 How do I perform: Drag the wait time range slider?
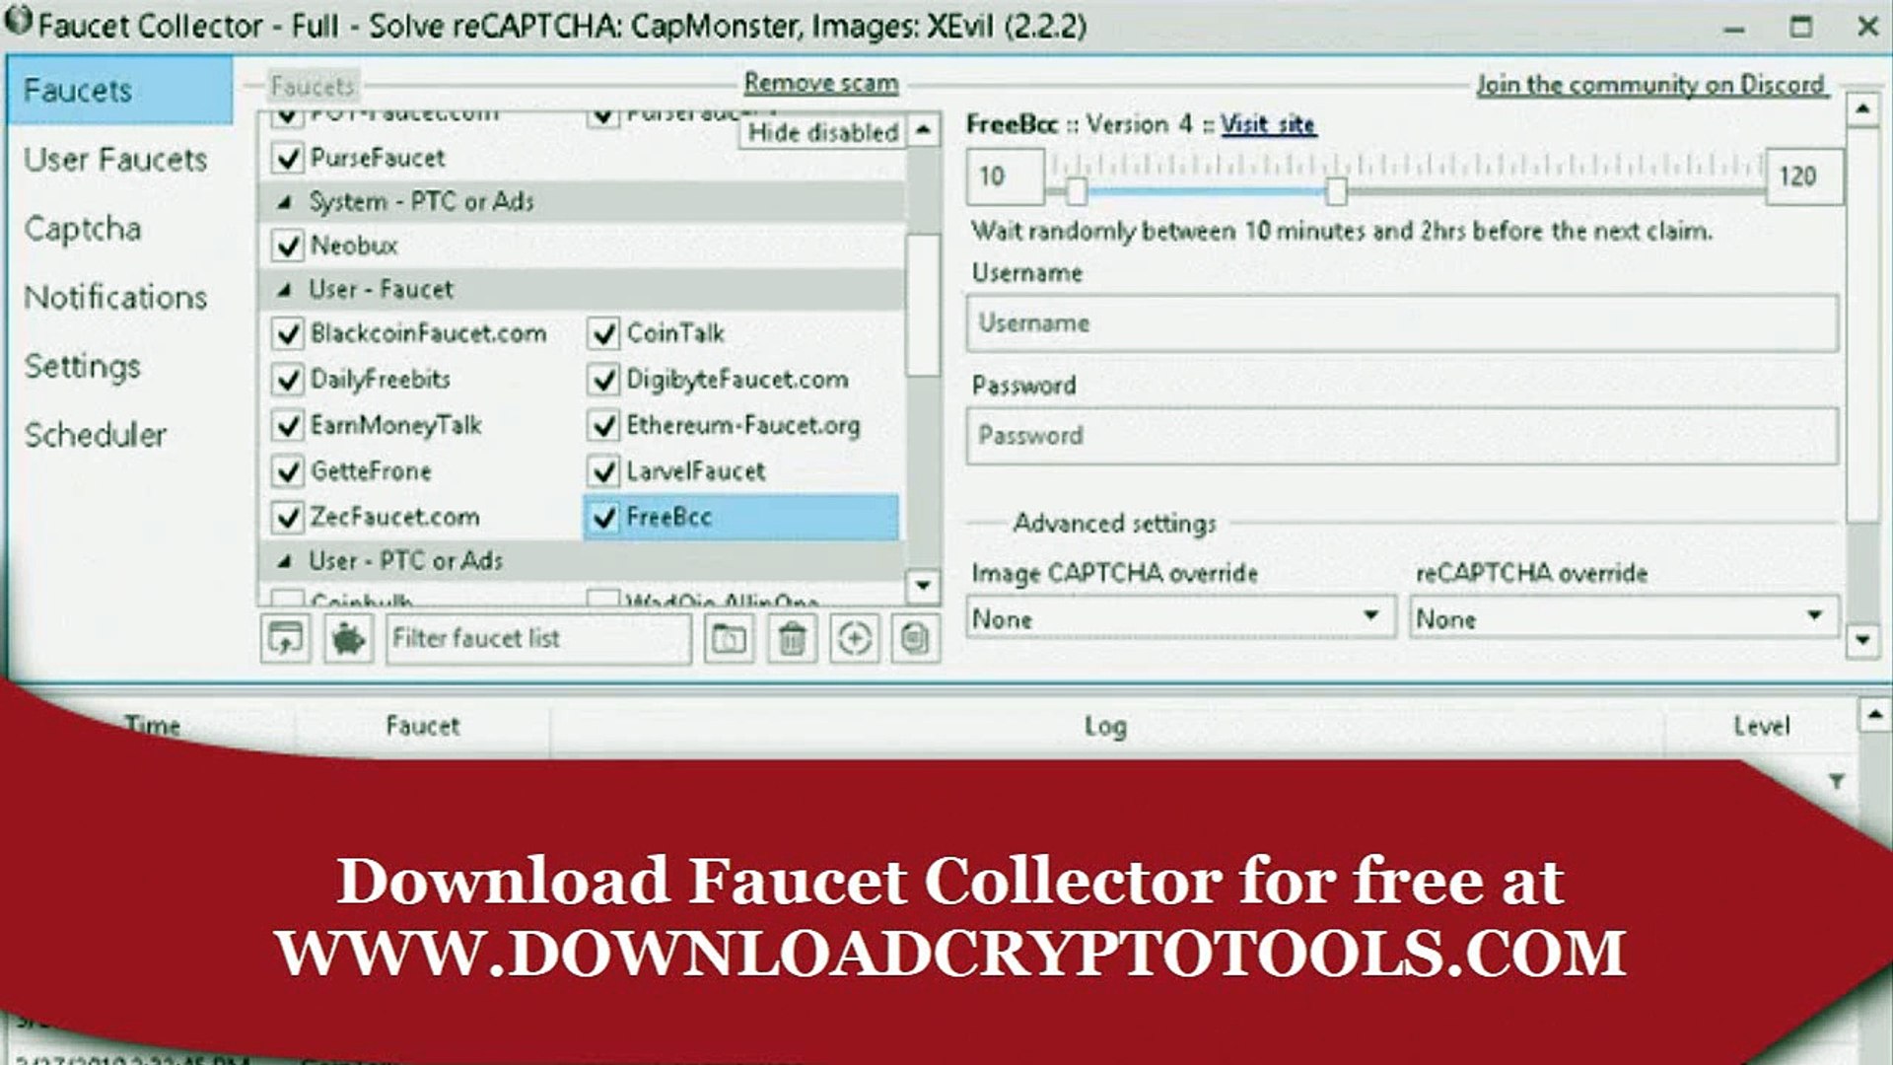[x=1338, y=188]
